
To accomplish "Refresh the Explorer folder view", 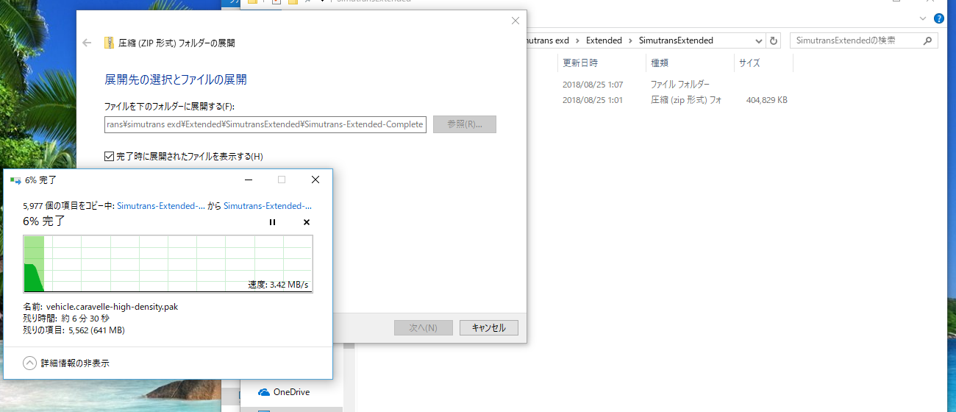I will [x=773, y=40].
